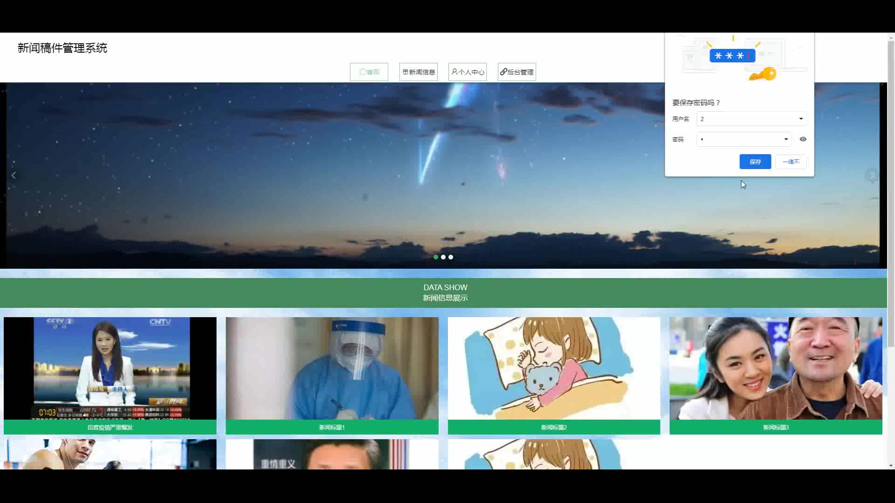Open the 印度疫情严重爆发 news thumbnail
This screenshot has height=503, width=895.
(110, 368)
